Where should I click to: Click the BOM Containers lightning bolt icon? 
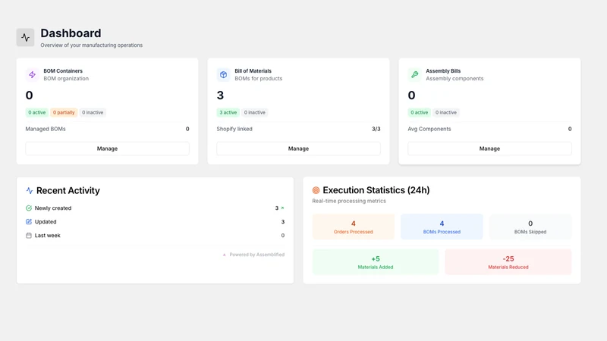[32, 74]
